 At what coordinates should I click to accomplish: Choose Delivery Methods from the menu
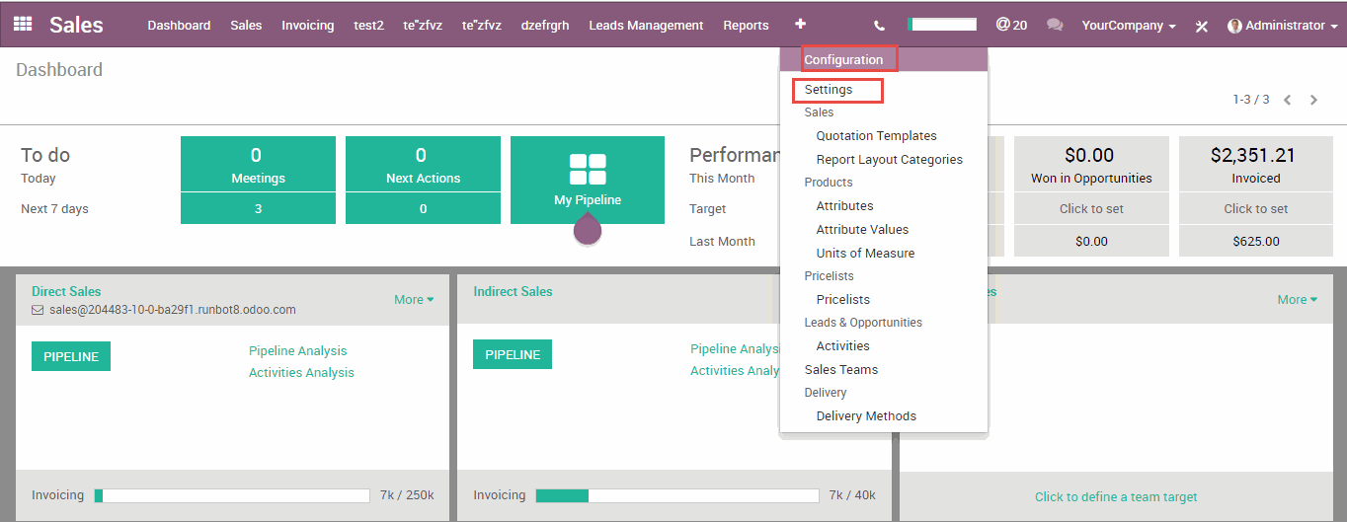[866, 416]
